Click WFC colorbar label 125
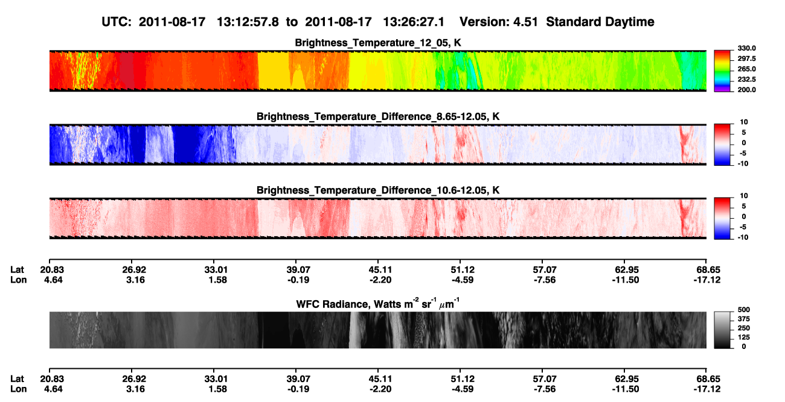Screen dimensions: 785x402 click(743, 338)
